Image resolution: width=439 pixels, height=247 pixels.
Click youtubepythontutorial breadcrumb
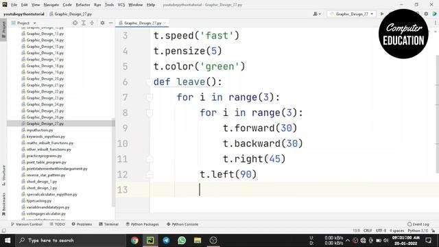[24, 14]
